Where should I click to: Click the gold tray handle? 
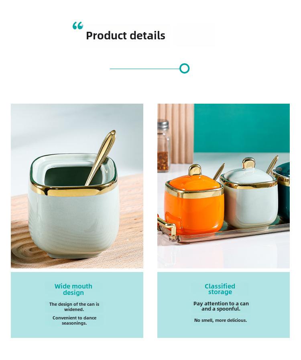click(166, 225)
